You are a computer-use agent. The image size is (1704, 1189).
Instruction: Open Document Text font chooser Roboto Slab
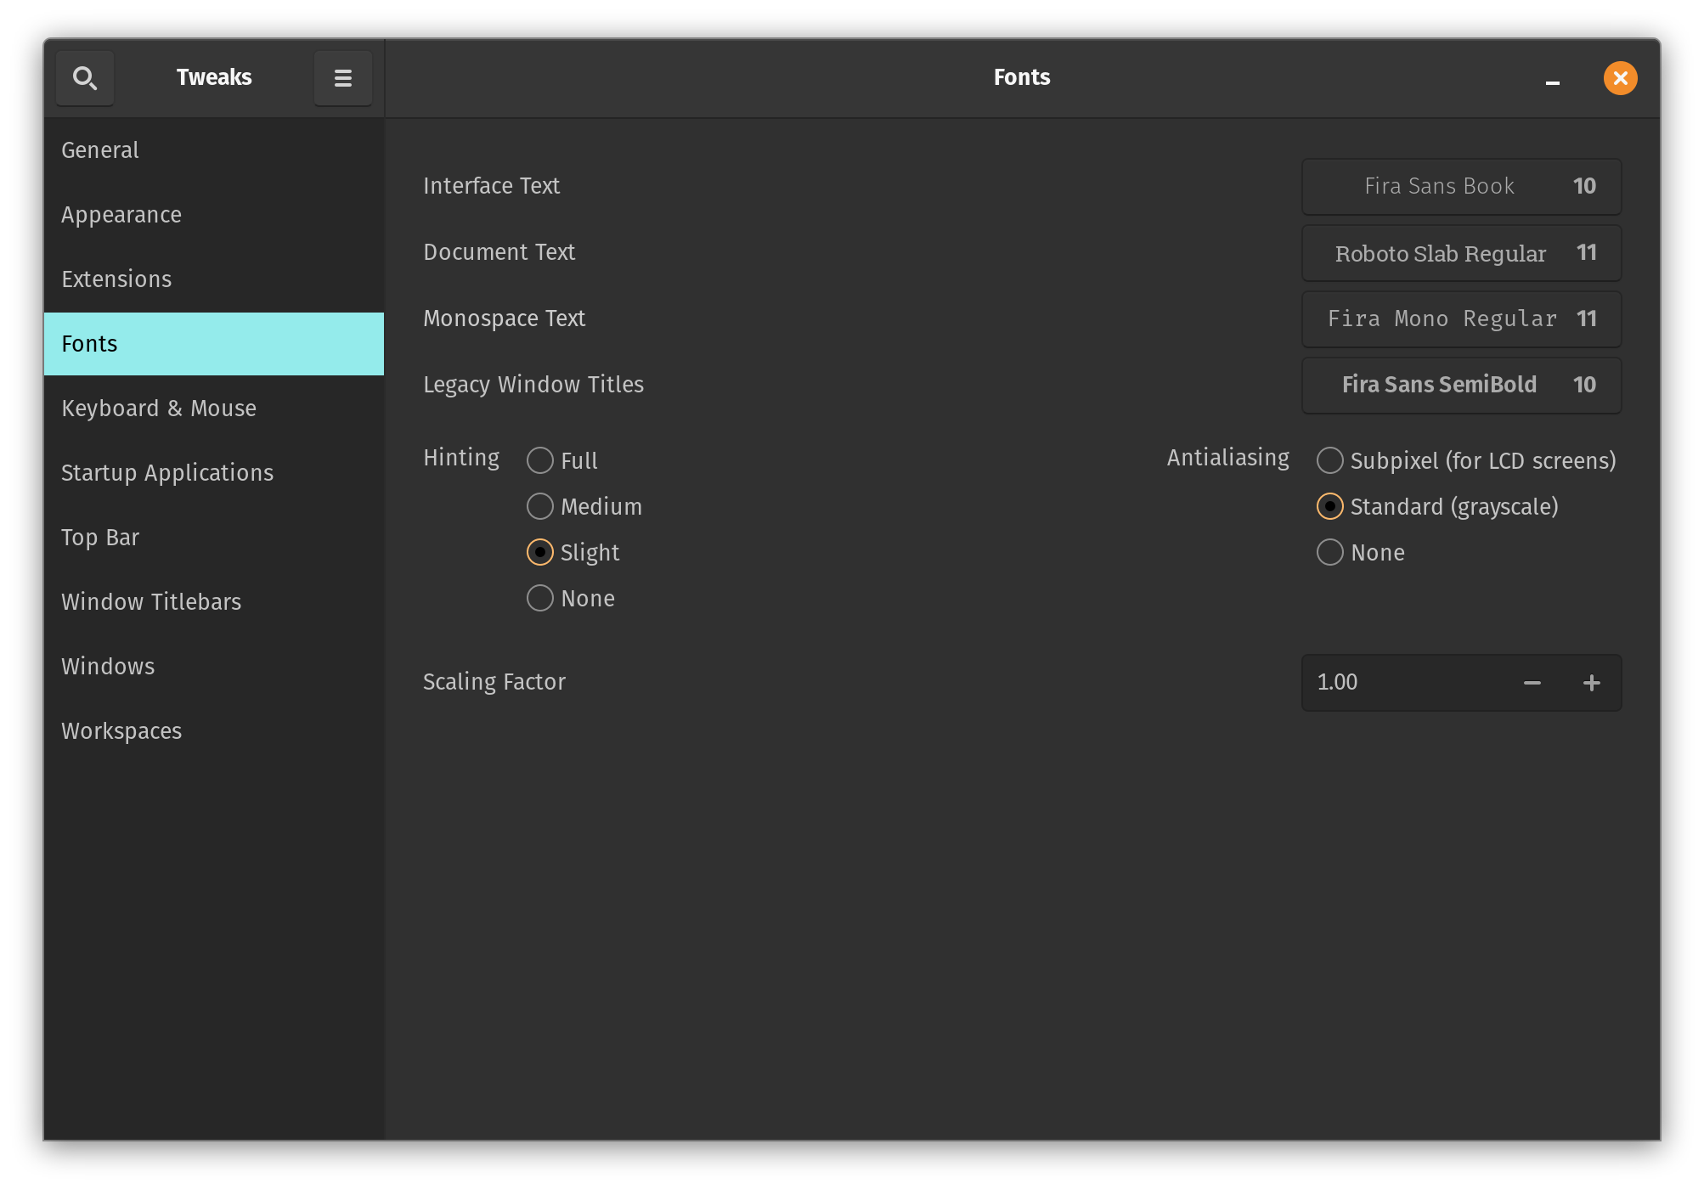(x=1461, y=252)
